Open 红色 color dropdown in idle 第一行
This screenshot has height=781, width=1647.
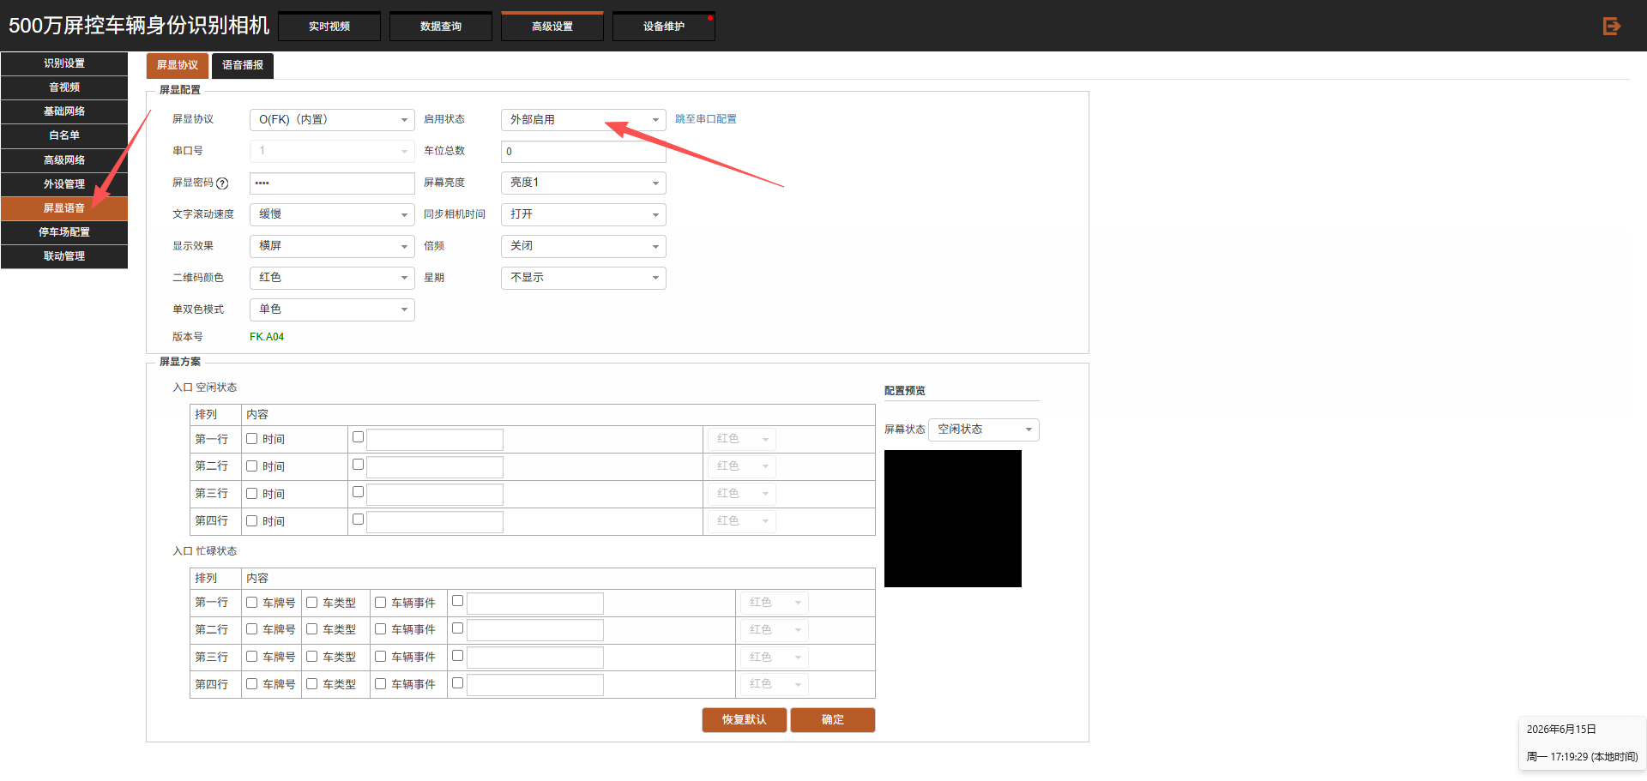742,439
